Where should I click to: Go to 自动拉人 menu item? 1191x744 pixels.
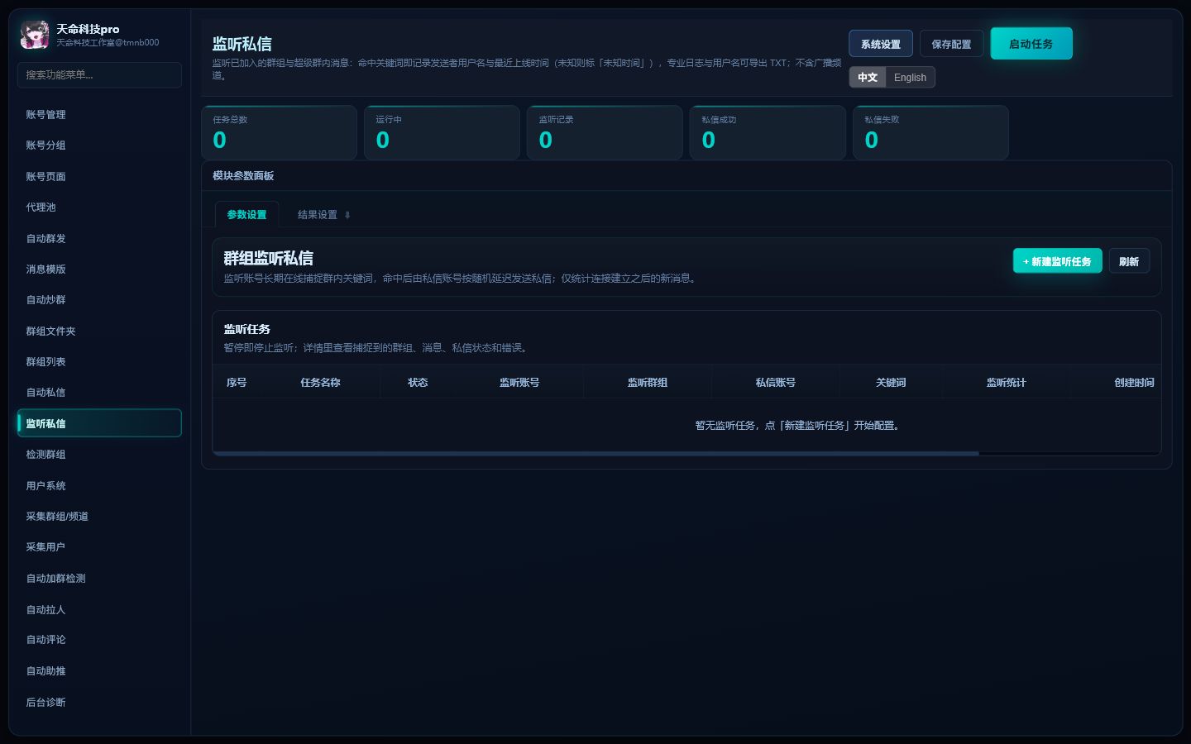click(x=99, y=609)
